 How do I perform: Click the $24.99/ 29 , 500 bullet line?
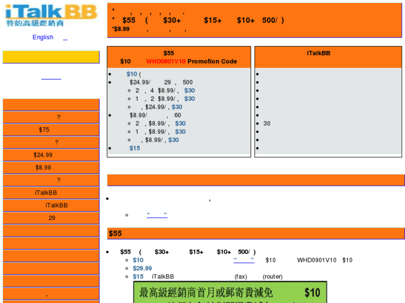pyautogui.click(x=161, y=82)
